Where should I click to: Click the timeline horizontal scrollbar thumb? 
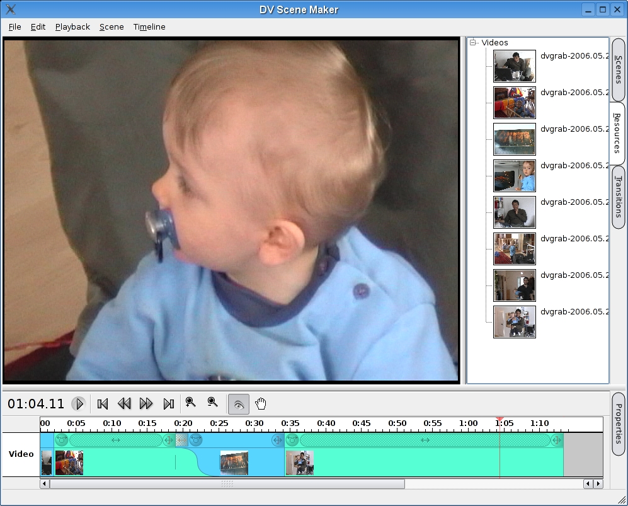pyautogui.click(x=227, y=484)
